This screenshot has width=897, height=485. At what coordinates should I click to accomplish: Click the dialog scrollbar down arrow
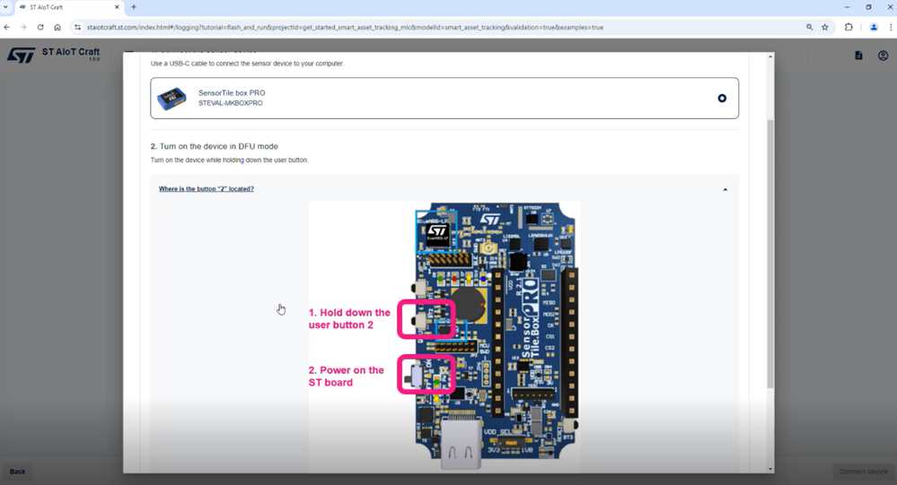[770, 469]
